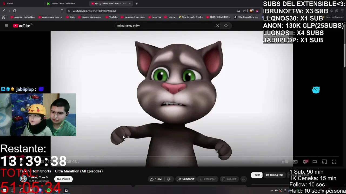Open Windows Start menu

4,190
